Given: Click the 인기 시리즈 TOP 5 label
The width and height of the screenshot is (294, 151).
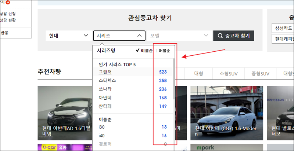Looking at the screenshot, I should [117, 65].
